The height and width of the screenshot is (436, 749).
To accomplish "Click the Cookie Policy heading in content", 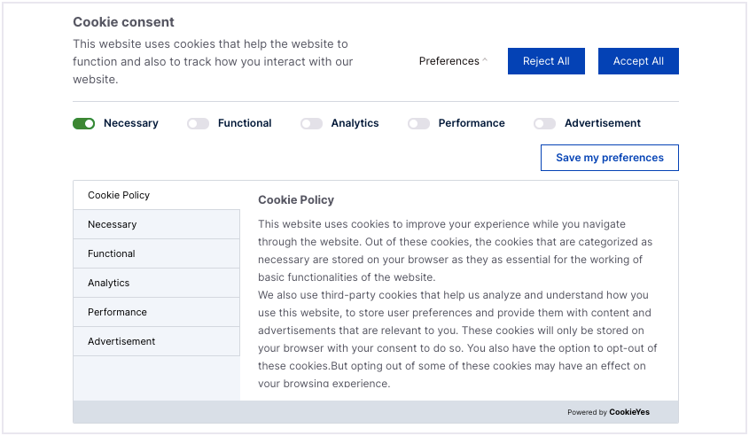I will (x=296, y=200).
